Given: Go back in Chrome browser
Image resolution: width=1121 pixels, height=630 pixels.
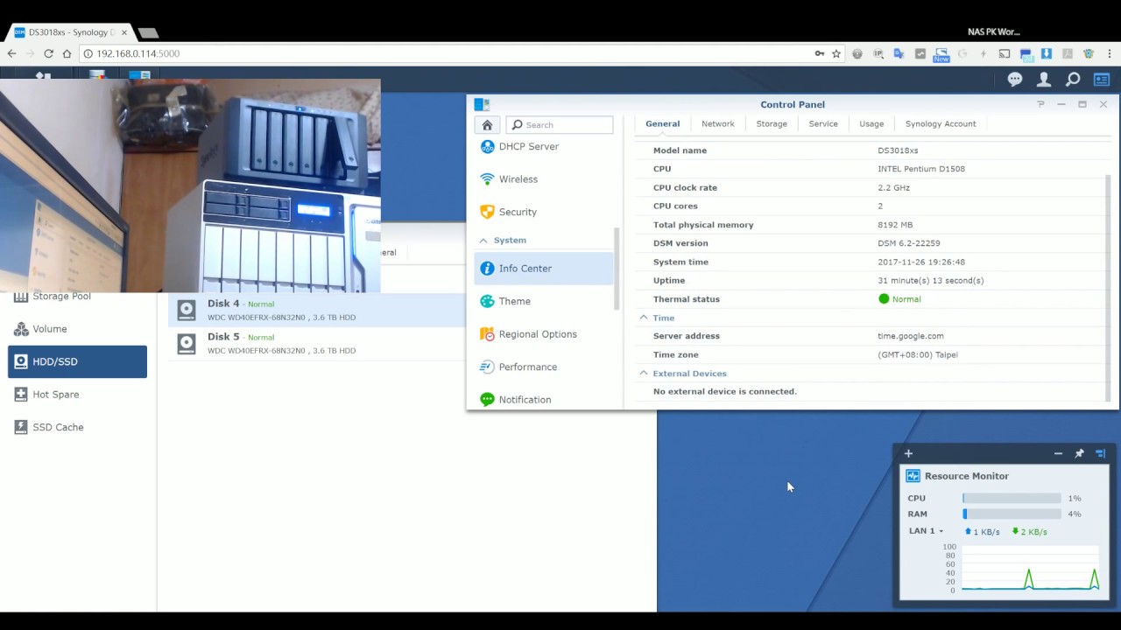Looking at the screenshot, I should point(11,53).
